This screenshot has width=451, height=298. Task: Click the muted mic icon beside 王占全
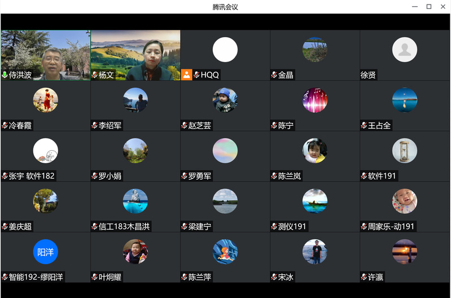364,125
